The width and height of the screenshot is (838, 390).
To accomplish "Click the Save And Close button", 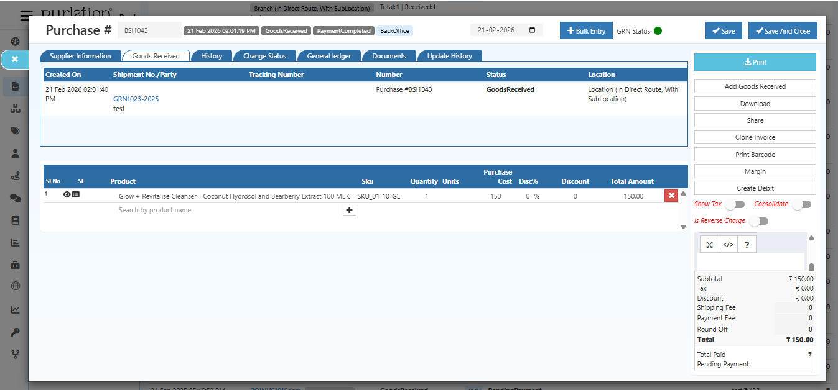I will tap(783, 30).
